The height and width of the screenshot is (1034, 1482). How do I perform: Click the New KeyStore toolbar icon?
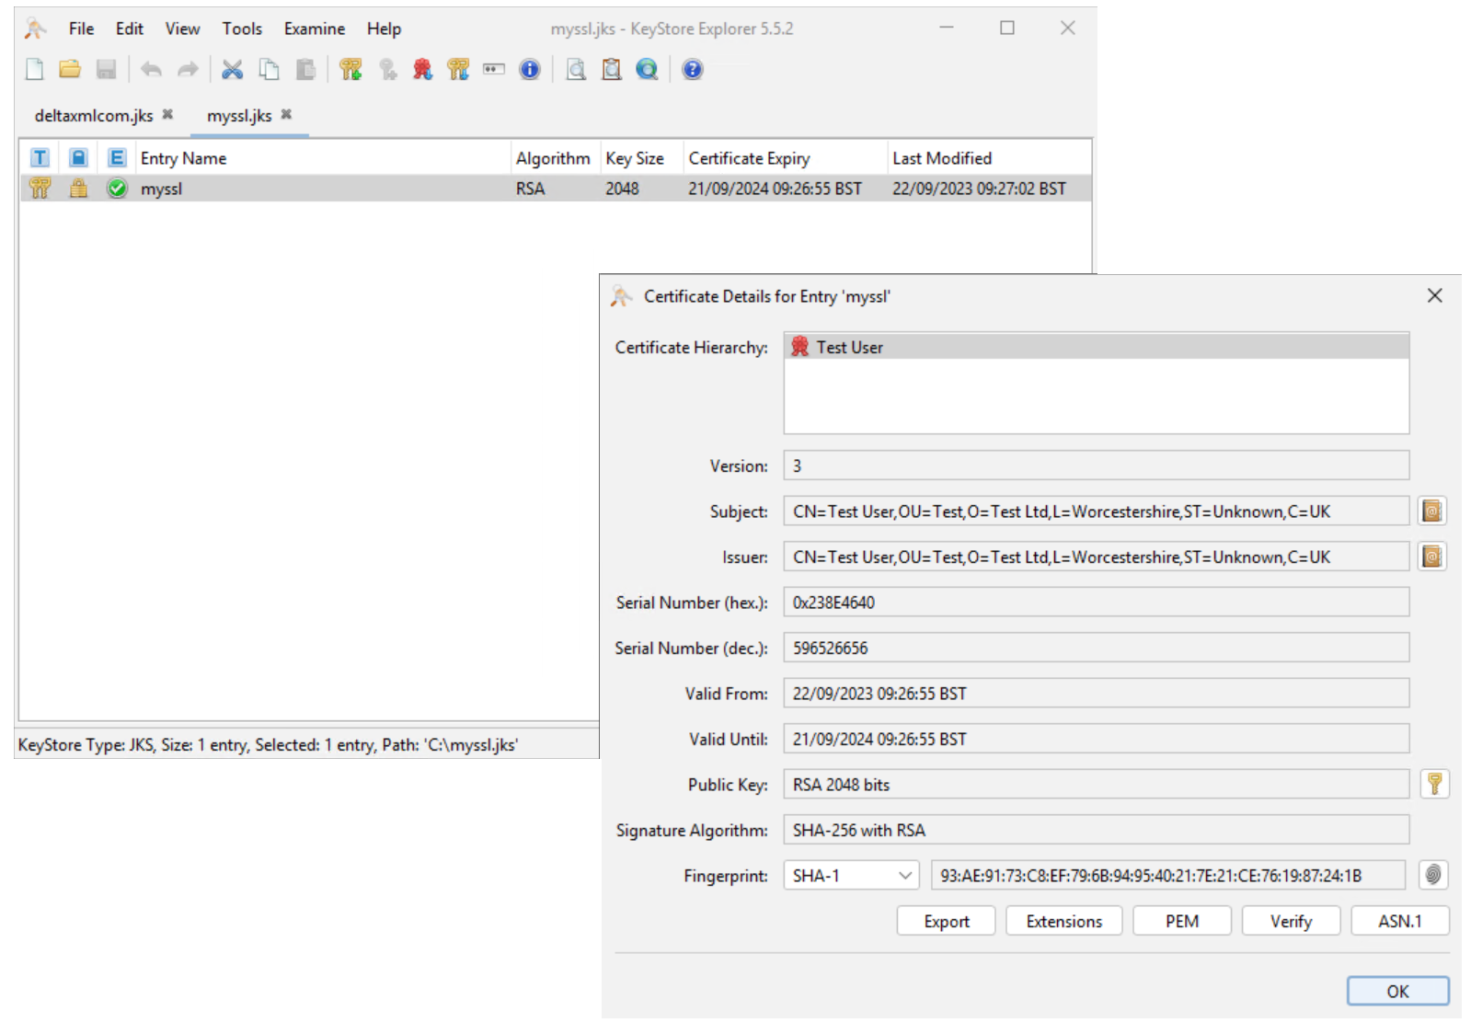[35, 69]
